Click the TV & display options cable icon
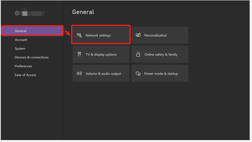Image resolution: width=252 pixels, height=142 pixels. tap(79, 54)
